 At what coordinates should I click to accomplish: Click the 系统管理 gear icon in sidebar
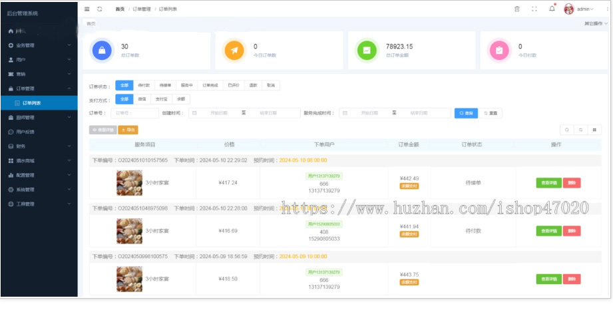pyautogui.click(x=11, y=190)
